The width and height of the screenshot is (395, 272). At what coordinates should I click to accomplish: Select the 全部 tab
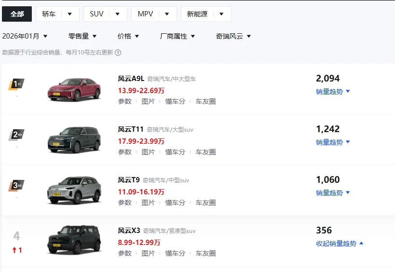click(x=17, y=14)
